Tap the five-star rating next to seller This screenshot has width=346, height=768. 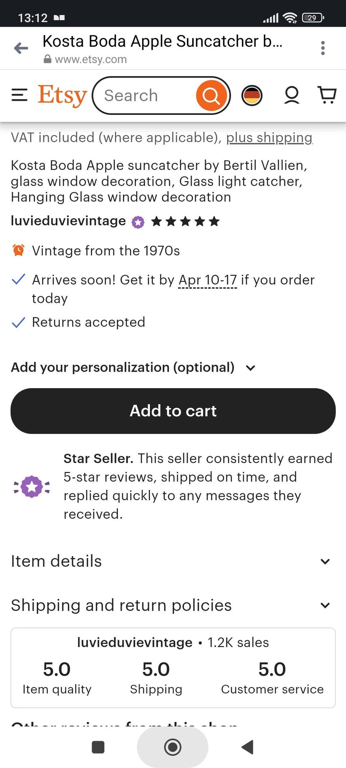(x=185, y=221)
